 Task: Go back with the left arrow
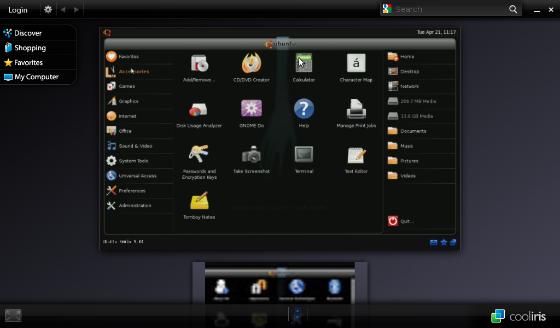[63, 10]
